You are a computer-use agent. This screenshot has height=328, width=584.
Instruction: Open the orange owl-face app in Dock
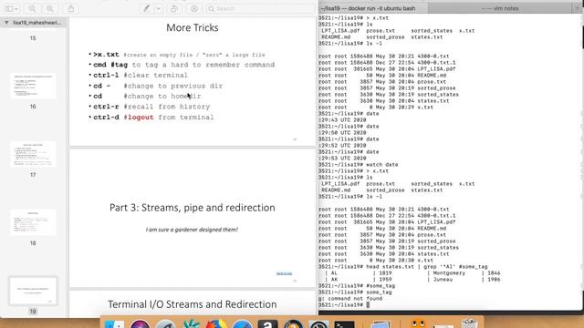[x=418, y=324]
